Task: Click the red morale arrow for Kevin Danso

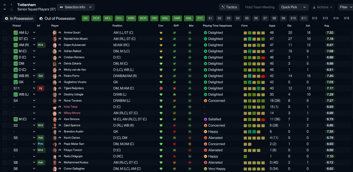Action: (x=190, y=138)
